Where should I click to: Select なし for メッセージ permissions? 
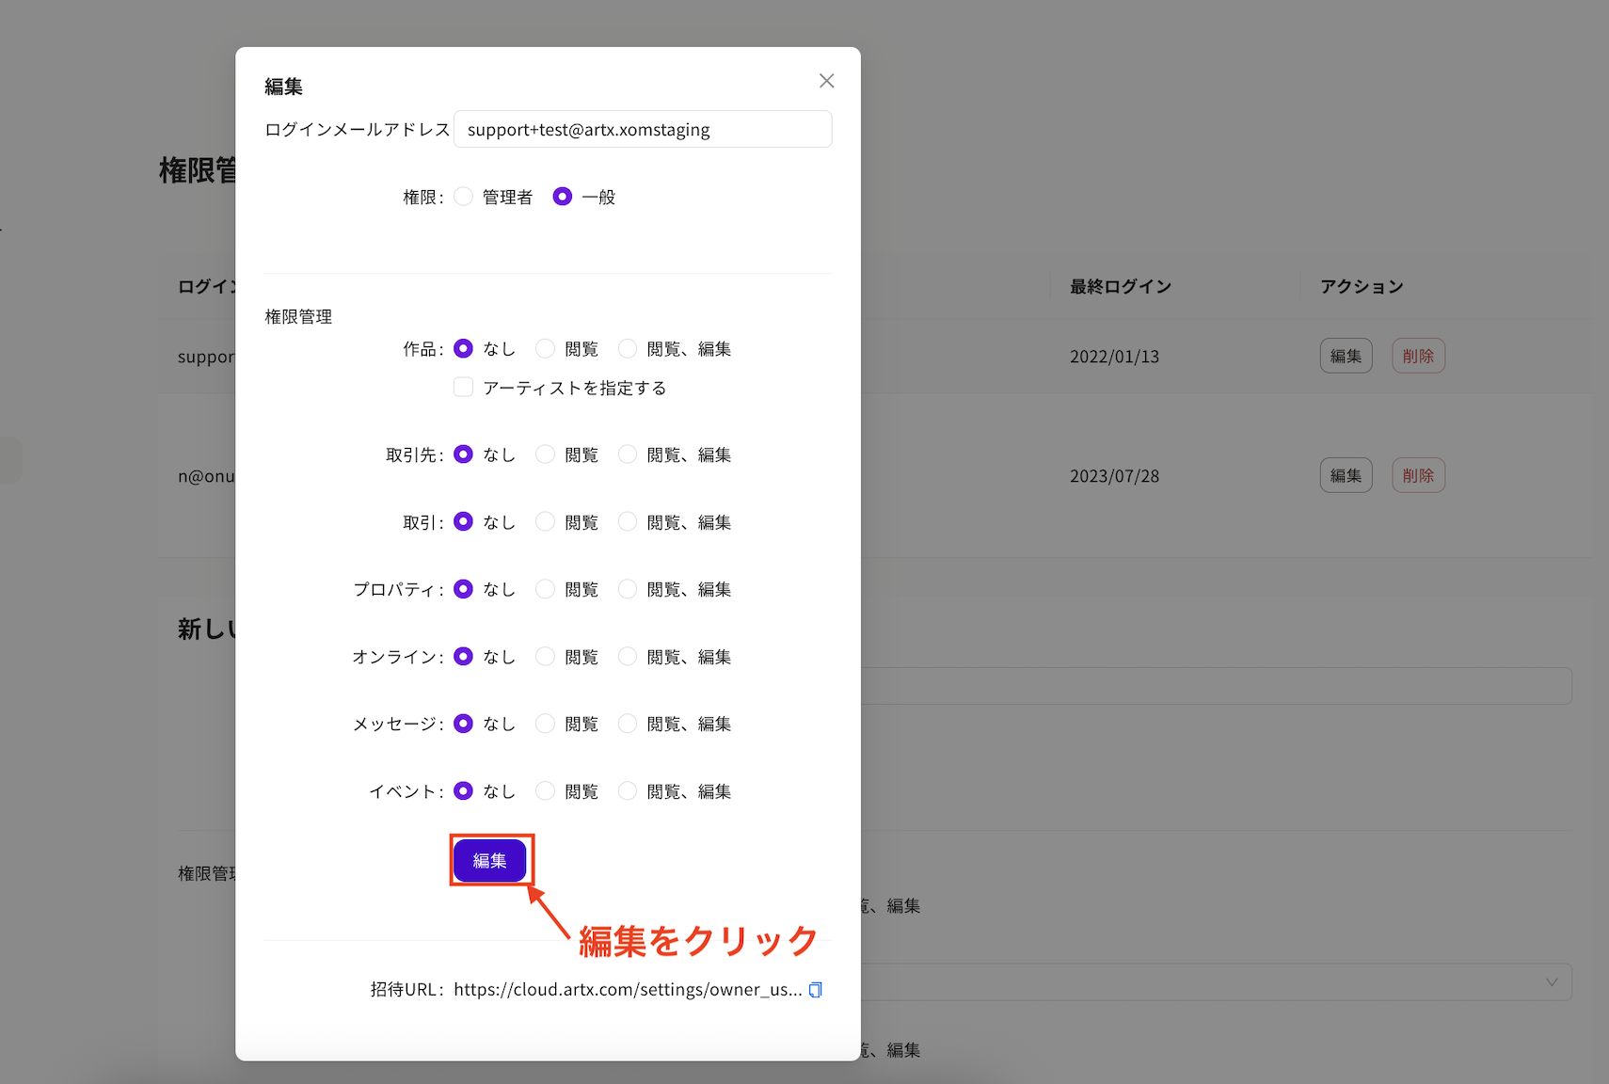(463, 724)
